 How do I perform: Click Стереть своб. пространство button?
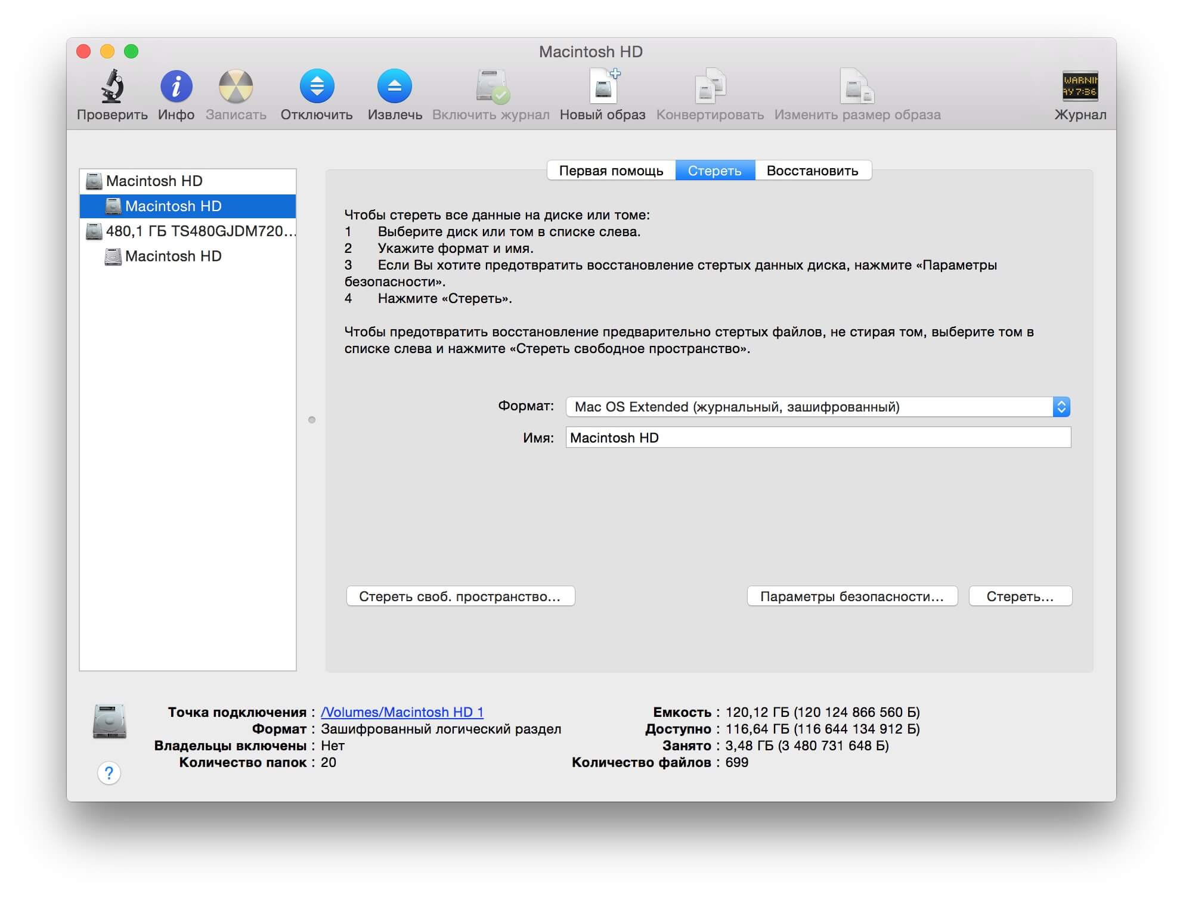pyautogui.click(x=460, y=596)
